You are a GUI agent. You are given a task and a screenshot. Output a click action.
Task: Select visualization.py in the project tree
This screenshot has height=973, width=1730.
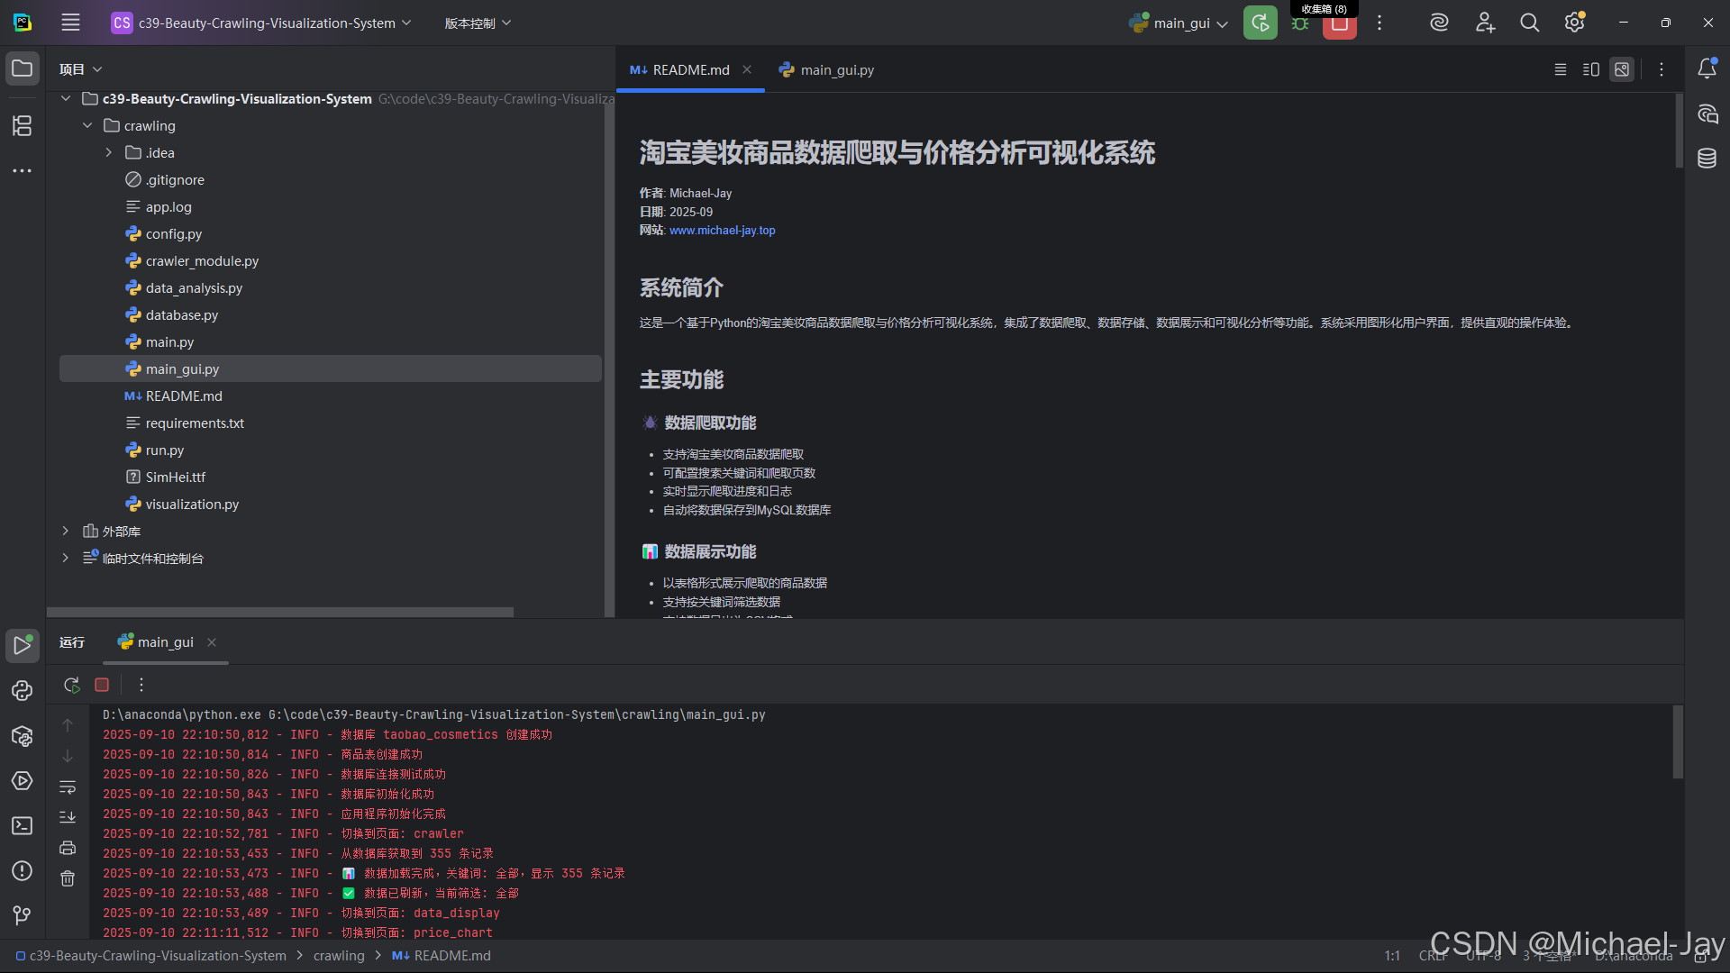[192, 504]
